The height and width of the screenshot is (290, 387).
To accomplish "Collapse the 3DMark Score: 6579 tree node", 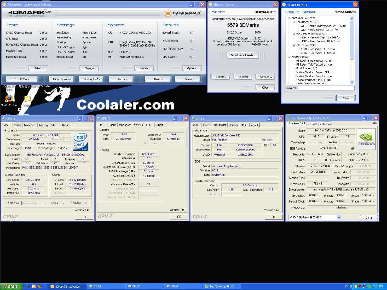I will click(289, 18).
